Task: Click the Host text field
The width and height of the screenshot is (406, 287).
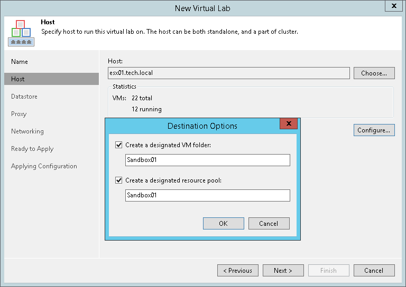Action: pyautogui.click(x=228, y=73)
